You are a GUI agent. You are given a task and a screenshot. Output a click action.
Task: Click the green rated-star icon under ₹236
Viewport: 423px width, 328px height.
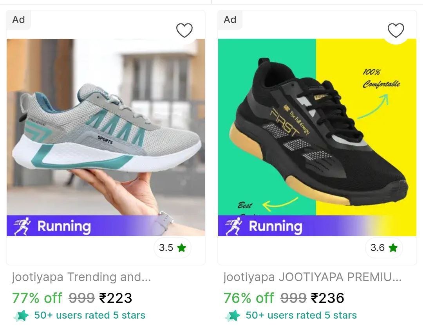[x=233, y=315]
